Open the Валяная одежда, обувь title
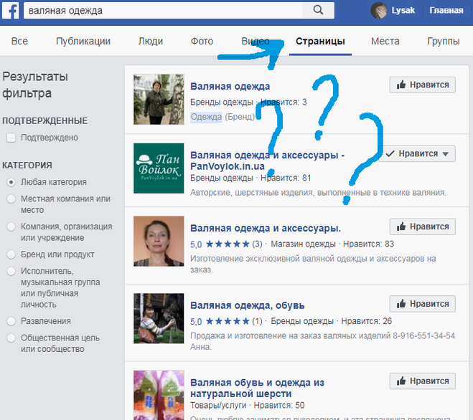Image resolution: width=473 pixels, height=420 pixels. click(248, 305)
